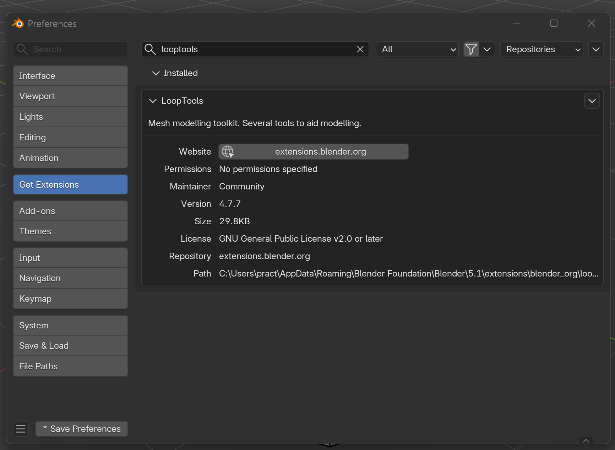Viewport: 615px width, 450px height.
Task: Click the extension path text
Action: pos(409,274)
